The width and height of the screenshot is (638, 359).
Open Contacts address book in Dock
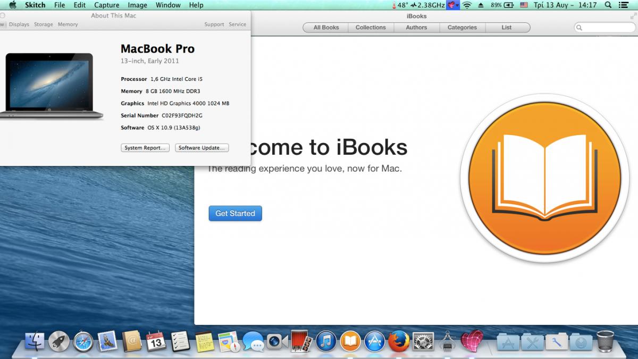pos(132,341)
